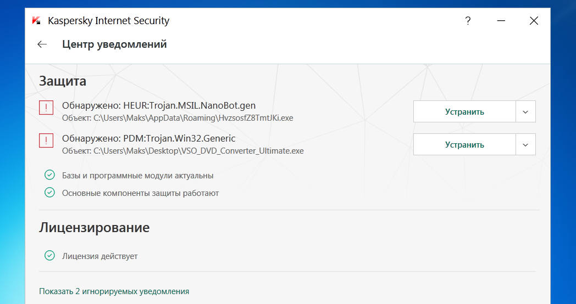Viewport: 576px width, 304px height.
Task: Click red alert icon for PDM:Trojan.Win32.Generic
Action: point(47,141)
